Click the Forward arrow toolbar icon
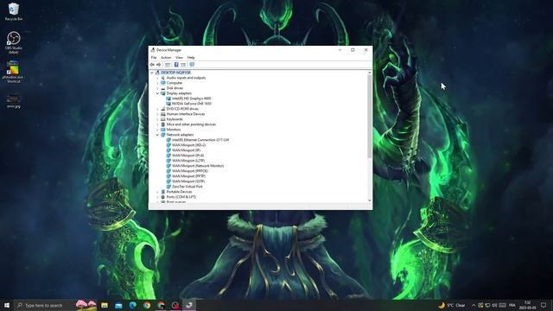The height and width of the screenshot is (311, 553). [159, 65]
